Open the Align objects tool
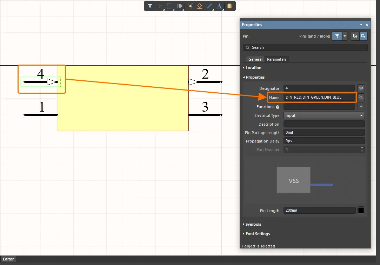 180,6
